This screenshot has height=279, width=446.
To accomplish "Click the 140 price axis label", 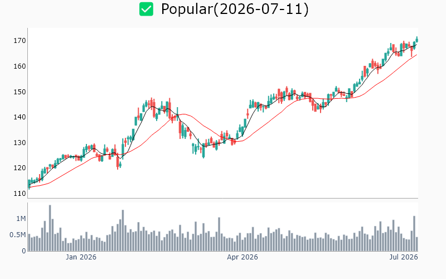I will 20,117.
